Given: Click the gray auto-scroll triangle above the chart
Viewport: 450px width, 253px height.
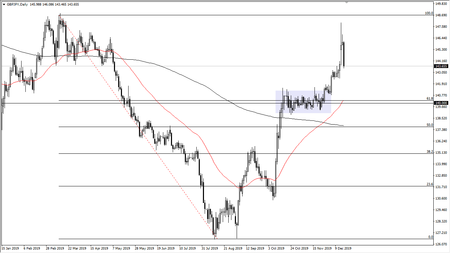Looking at the screenshot, I should (346, 3).
